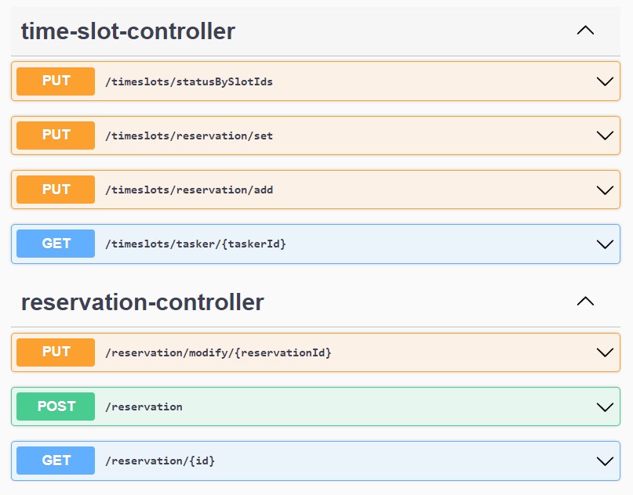
Task: Expand the /timeslots/reservation/set operation
Action: [604, 135]
